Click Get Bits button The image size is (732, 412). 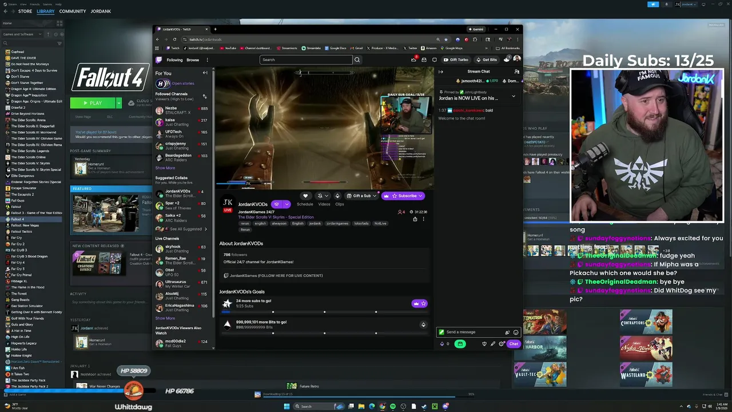pyautogui.click(x=487, y=60)
